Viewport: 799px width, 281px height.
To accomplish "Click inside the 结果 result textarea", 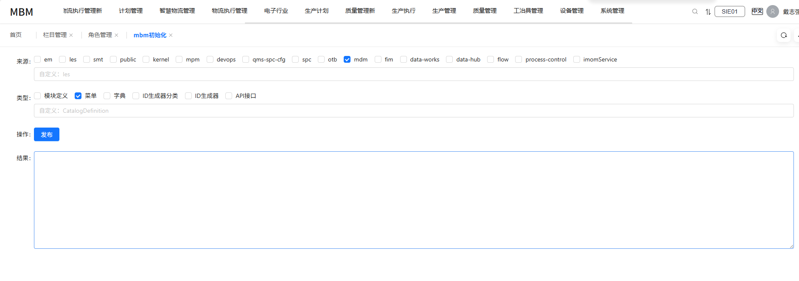I will [414, 200].
